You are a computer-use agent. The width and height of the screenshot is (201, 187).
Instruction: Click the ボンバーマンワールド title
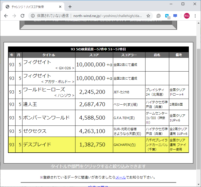click(x=46, y=118)
